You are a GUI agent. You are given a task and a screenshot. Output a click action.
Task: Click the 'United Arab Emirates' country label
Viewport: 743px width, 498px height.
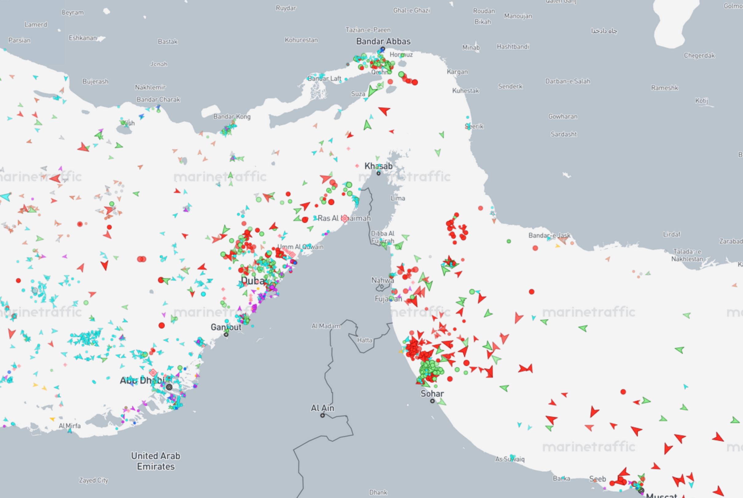[x=156, y=461]
